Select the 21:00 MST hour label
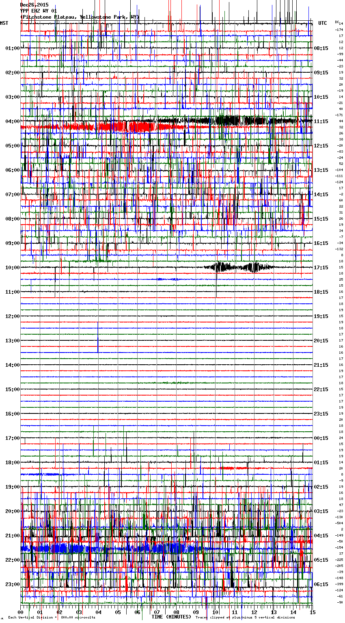Viewport: 345px width, 623px height. pyautogui.click(x=13, y=536)
